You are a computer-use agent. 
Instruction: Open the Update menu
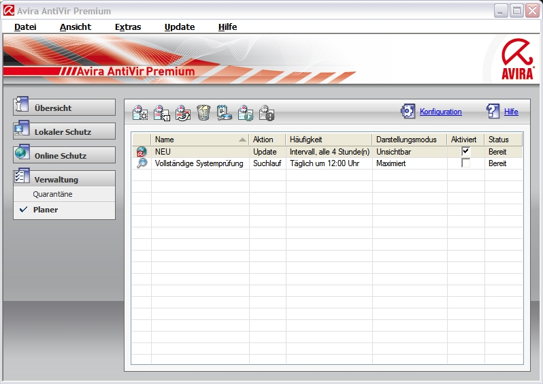coord(180,27)
